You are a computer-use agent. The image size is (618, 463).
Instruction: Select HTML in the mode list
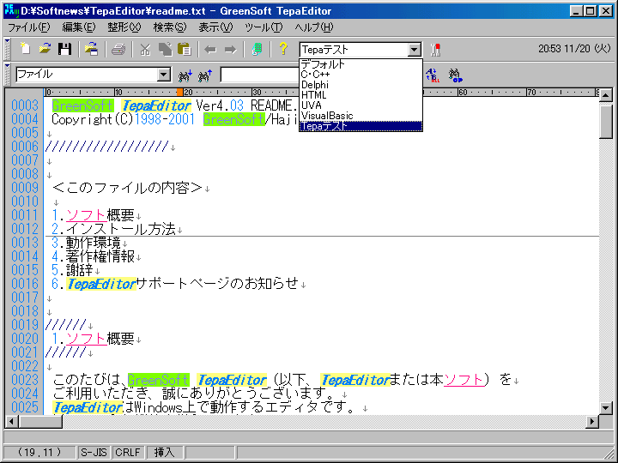(360, 95)
